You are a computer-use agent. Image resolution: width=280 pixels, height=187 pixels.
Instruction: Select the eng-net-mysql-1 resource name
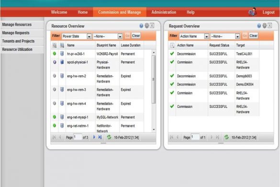78,117
